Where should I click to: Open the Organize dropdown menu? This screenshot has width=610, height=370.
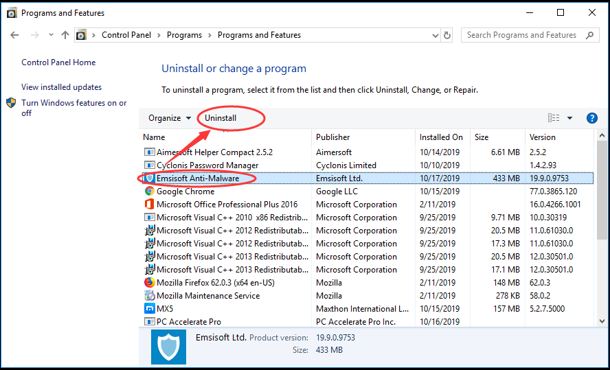pyautogui.click(x=170, y=118)
